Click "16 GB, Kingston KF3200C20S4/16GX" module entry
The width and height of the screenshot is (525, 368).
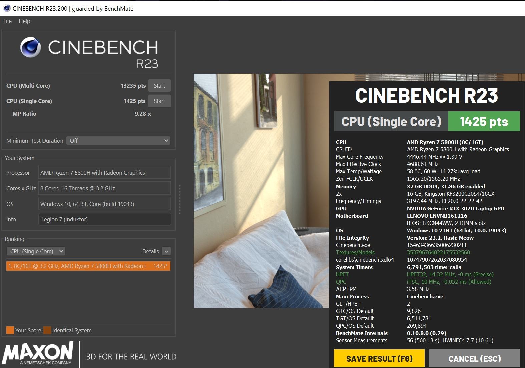tap(451, 194)
